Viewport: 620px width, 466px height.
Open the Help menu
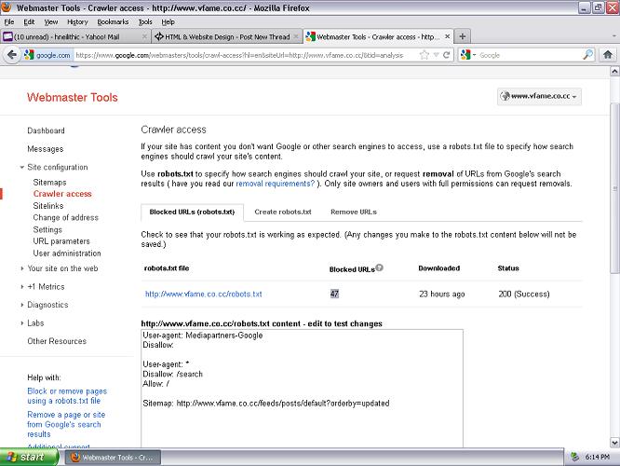(x=168, y=21)
